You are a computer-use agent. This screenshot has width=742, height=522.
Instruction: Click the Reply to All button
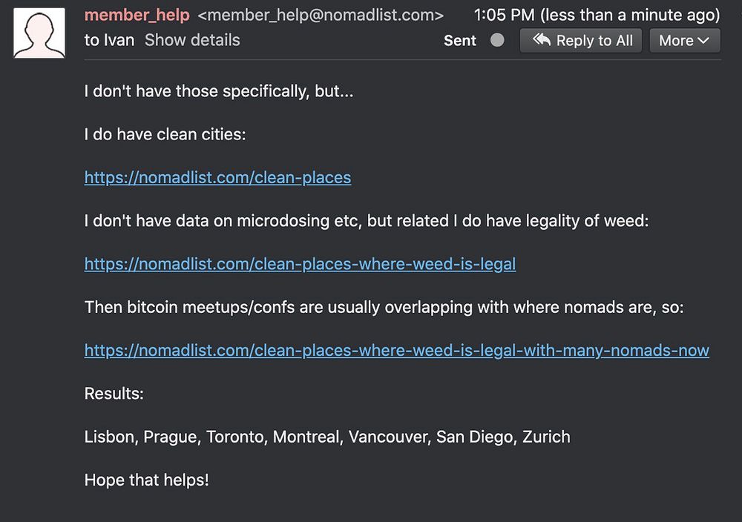pyautogui.click(x=582, y=41)
